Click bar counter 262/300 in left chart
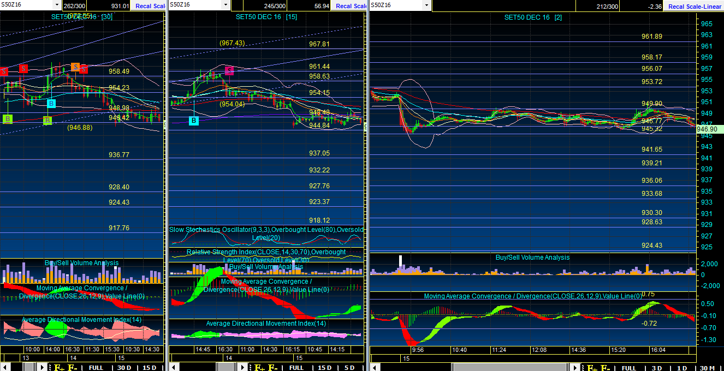The width and height of the screenshot is (724, 371). pos(74,6)
